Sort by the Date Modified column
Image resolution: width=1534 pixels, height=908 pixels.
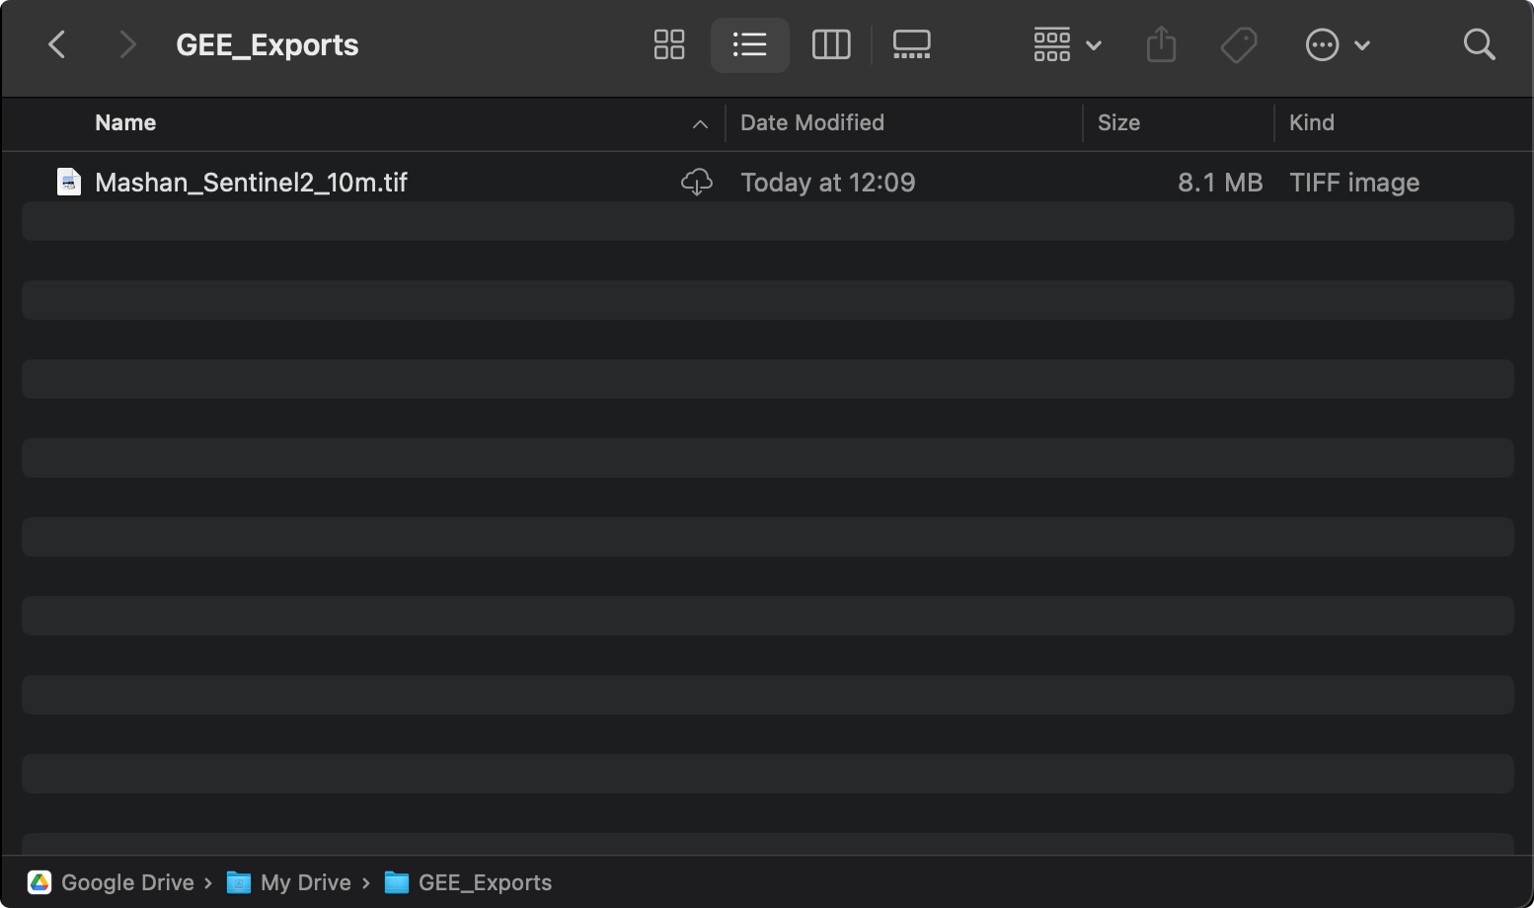812,123
